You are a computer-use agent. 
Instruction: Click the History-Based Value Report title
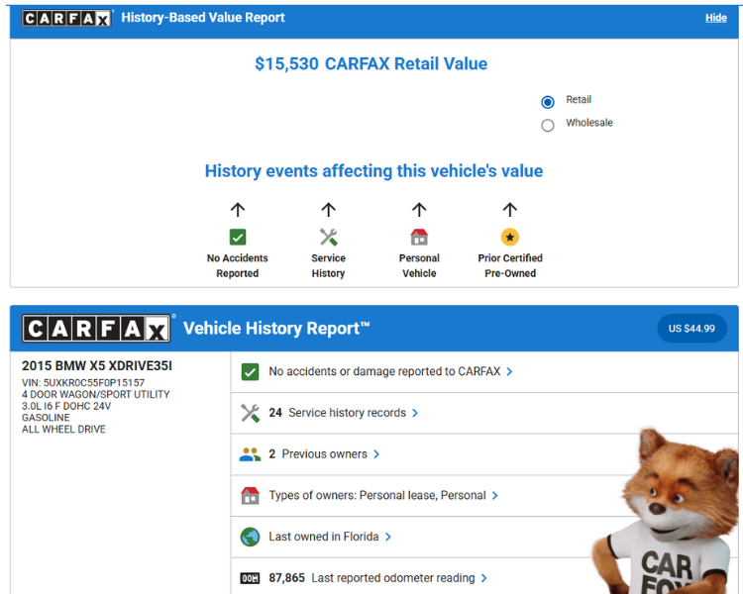203,18
